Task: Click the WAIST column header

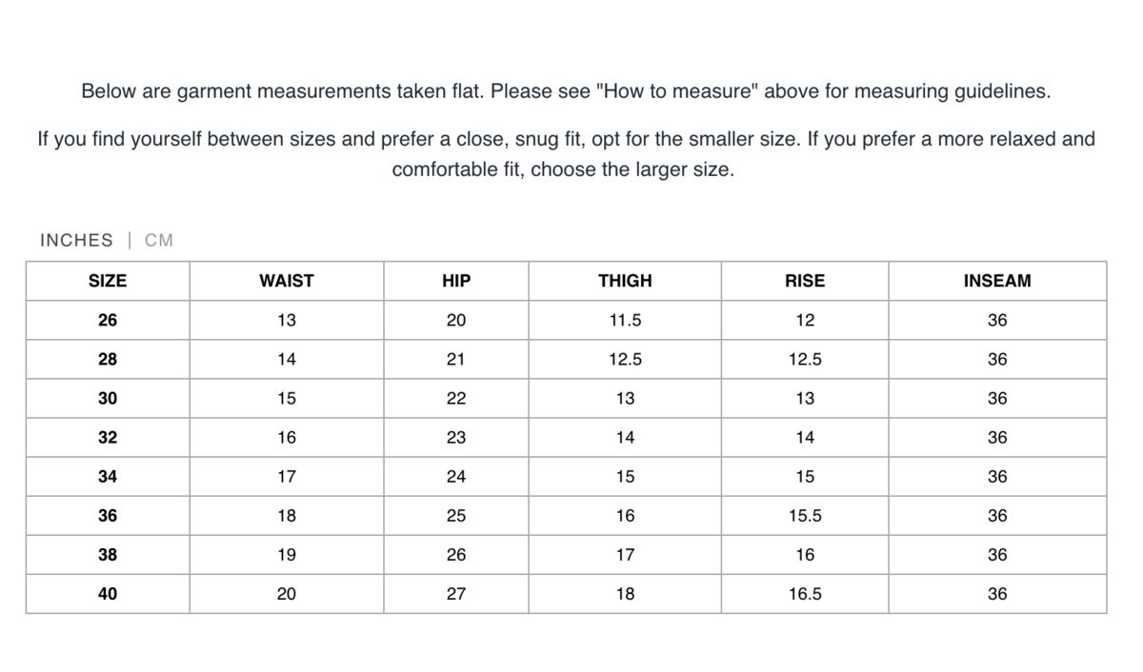Action: (286, 281)
